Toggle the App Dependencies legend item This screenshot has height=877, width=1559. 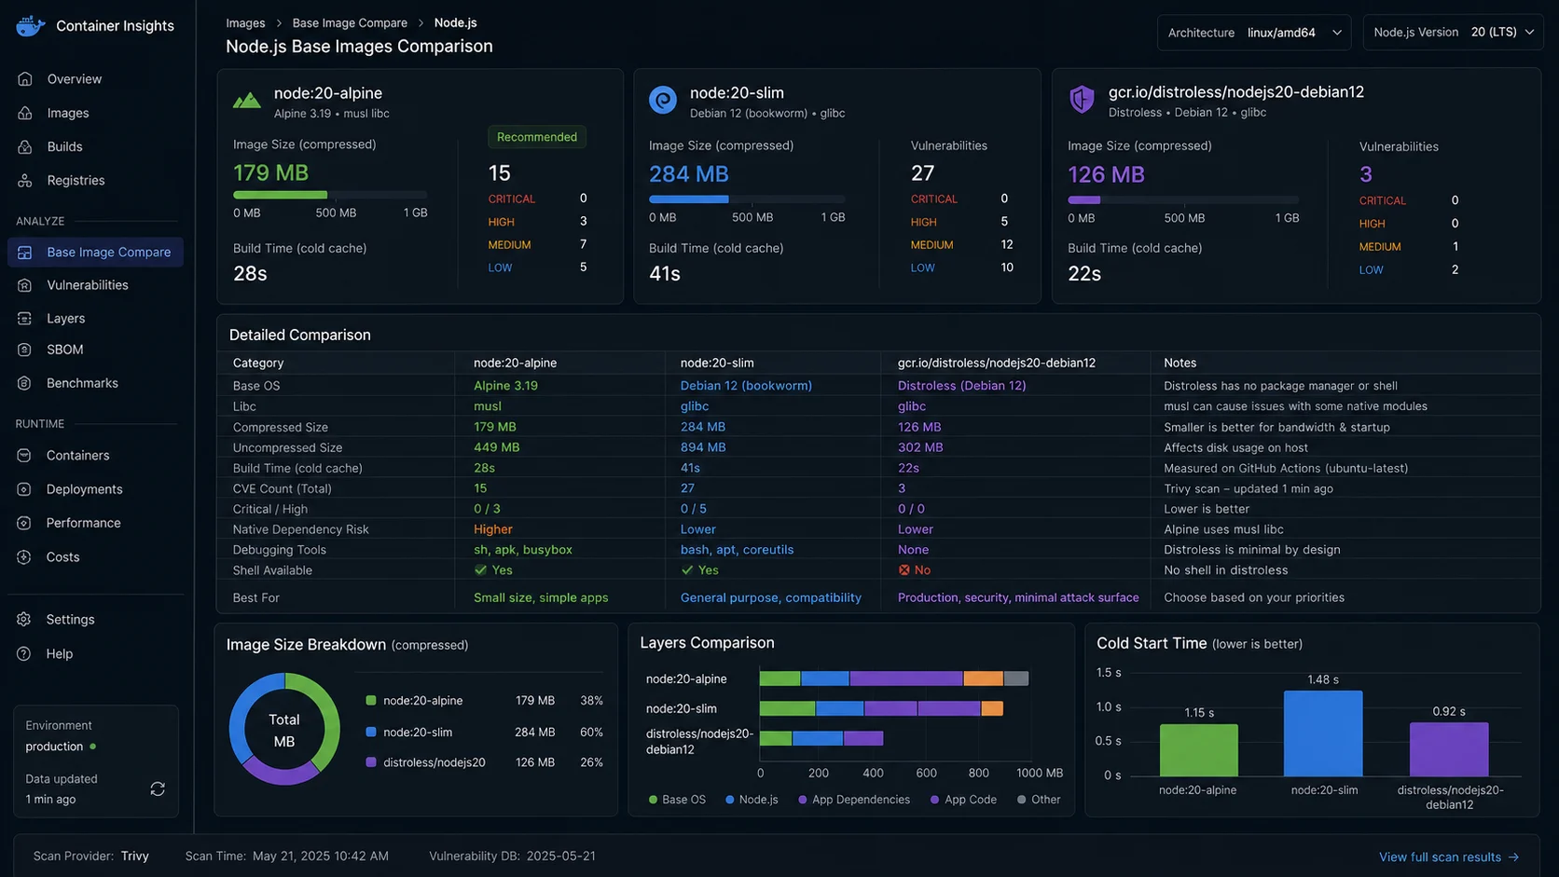point(853,800)
